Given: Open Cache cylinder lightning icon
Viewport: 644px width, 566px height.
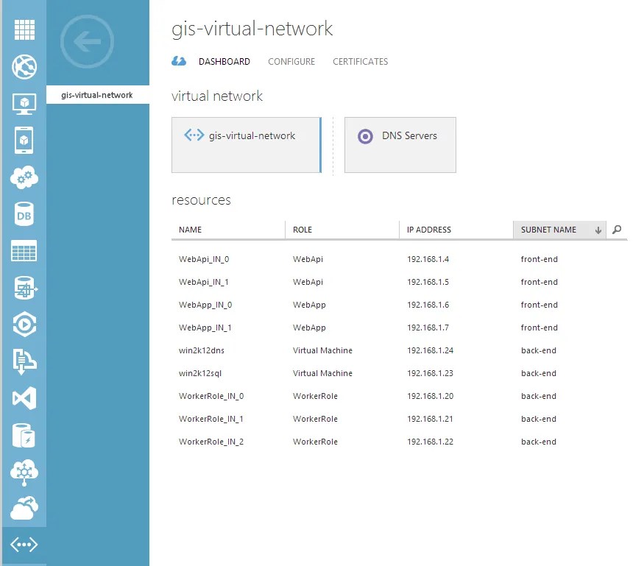Looking at the screenshot, I should pos(24,436).
